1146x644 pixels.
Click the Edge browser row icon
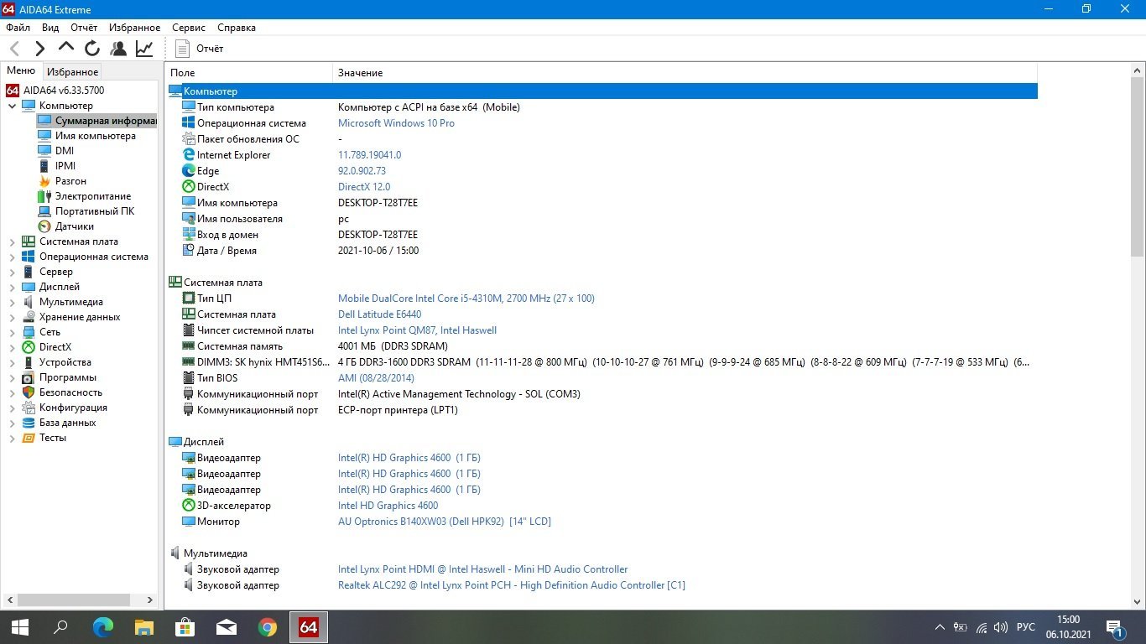click(x=189, y=171)
